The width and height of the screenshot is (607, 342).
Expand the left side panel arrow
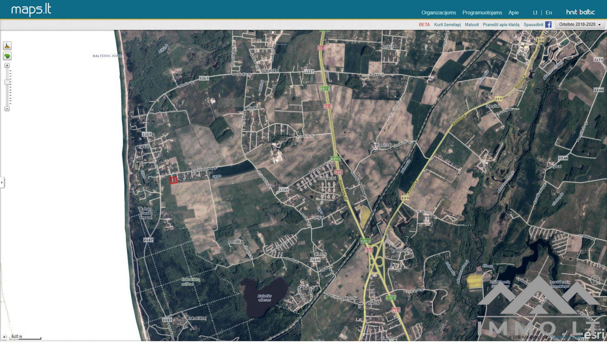(x=2, y=183)
